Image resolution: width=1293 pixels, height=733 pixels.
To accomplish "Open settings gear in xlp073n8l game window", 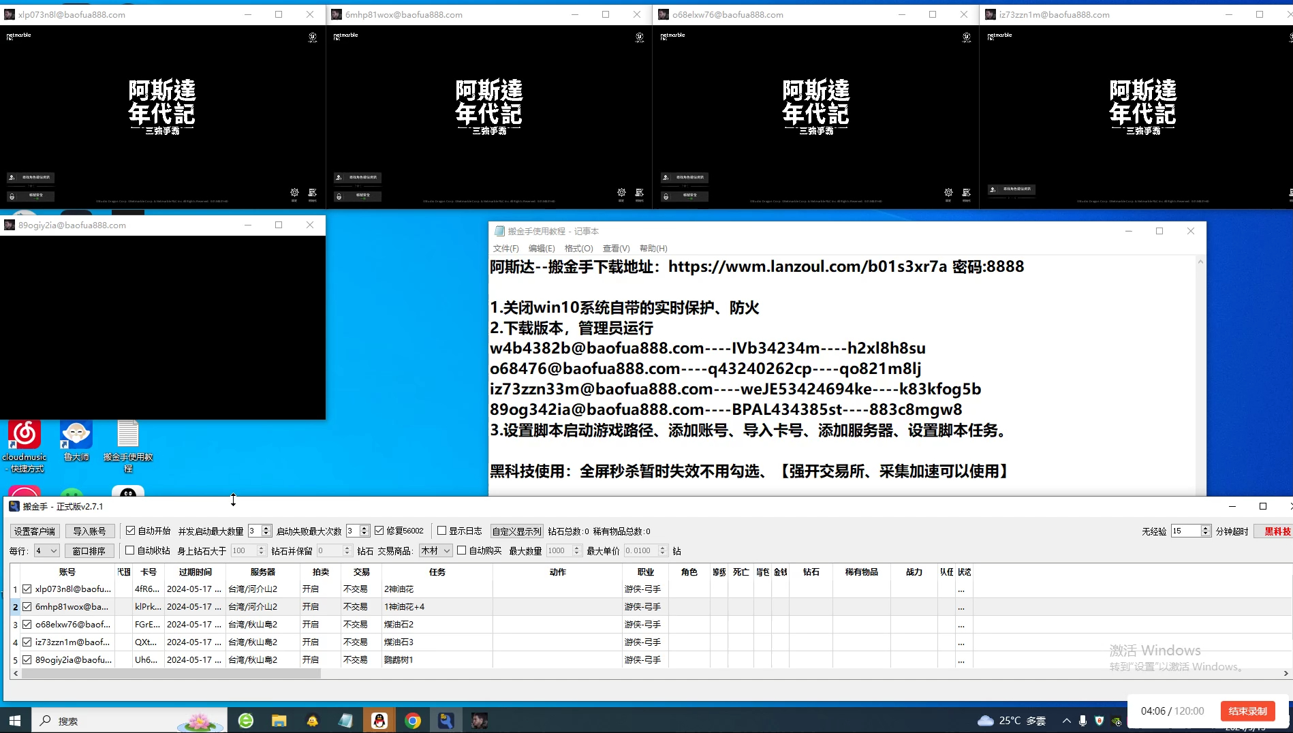I will 294,193.
